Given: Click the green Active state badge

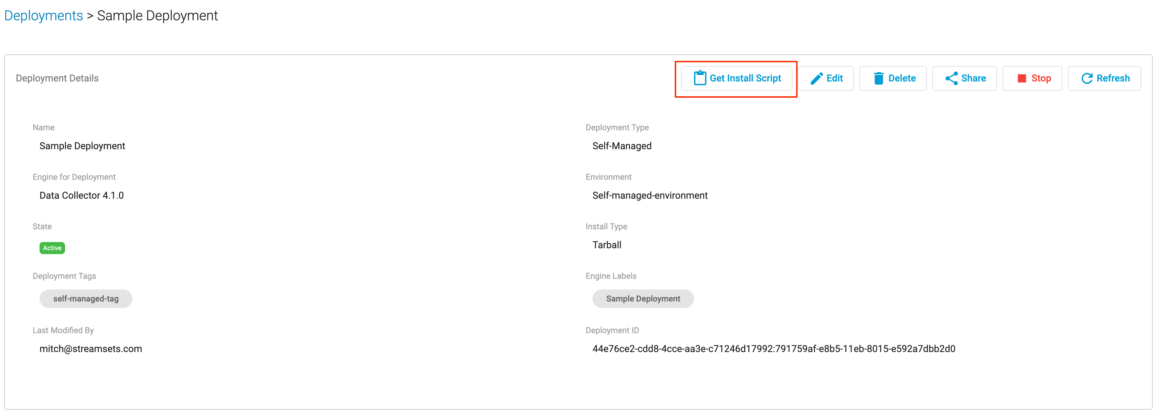Looking at the screenshot, I should click(52, 248).
